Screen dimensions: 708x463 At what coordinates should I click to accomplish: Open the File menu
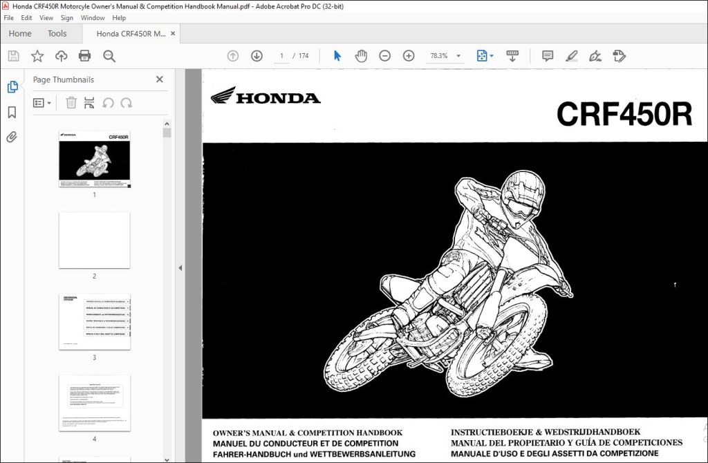tap(8, 17)
